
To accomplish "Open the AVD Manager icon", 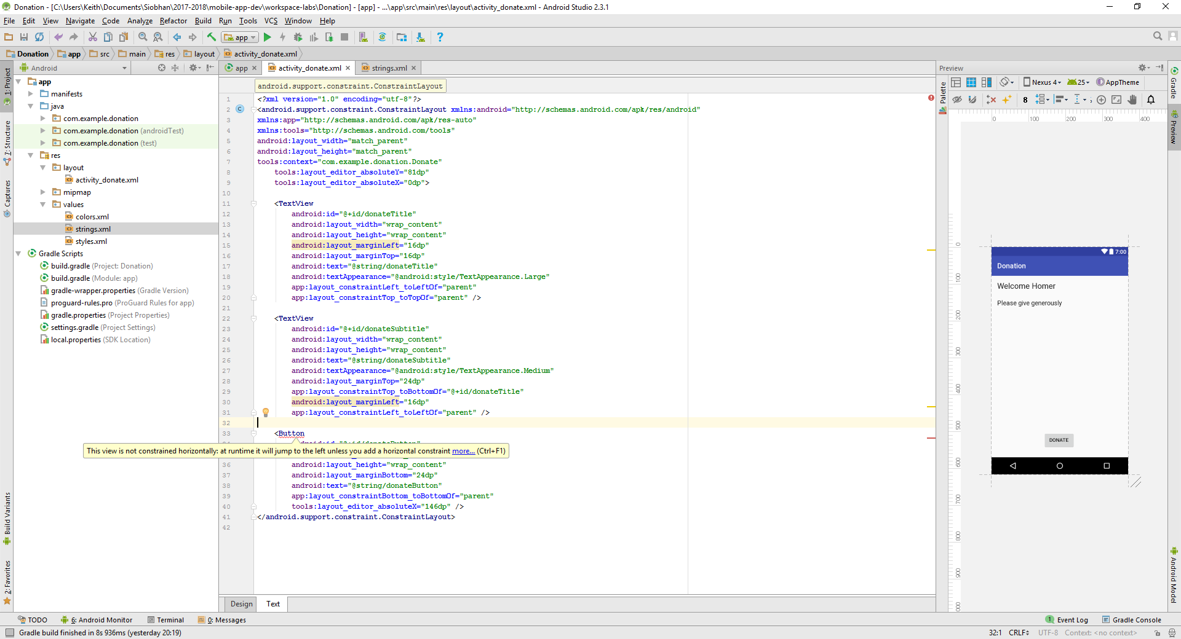I will point(364,37).
